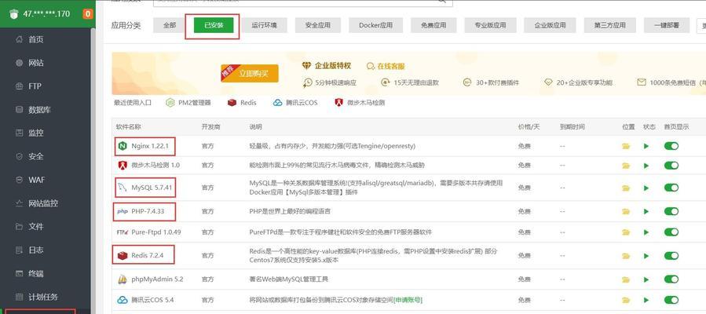Open the Nginx 1.22.1 install folder icon
706x314 pixels.
[x=626, y=146]
